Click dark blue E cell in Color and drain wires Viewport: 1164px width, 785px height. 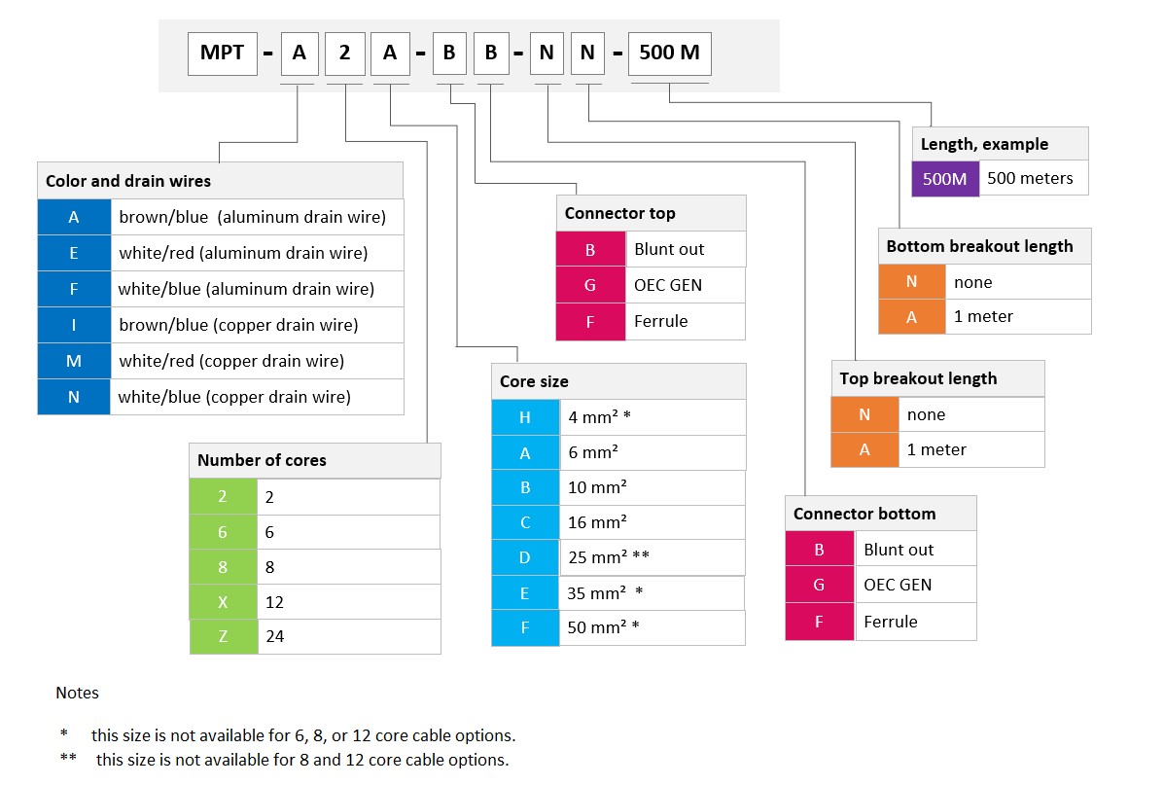pyautogui.click(x=74, y=253)
